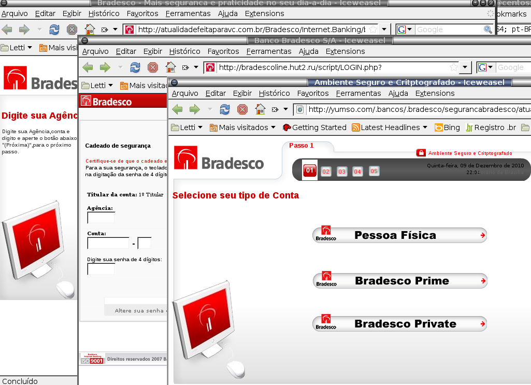Bookmark star in bradescoline.hut2.ru address bar
The height and width of the screenshot is (385, 531).
tap(453, 67)
